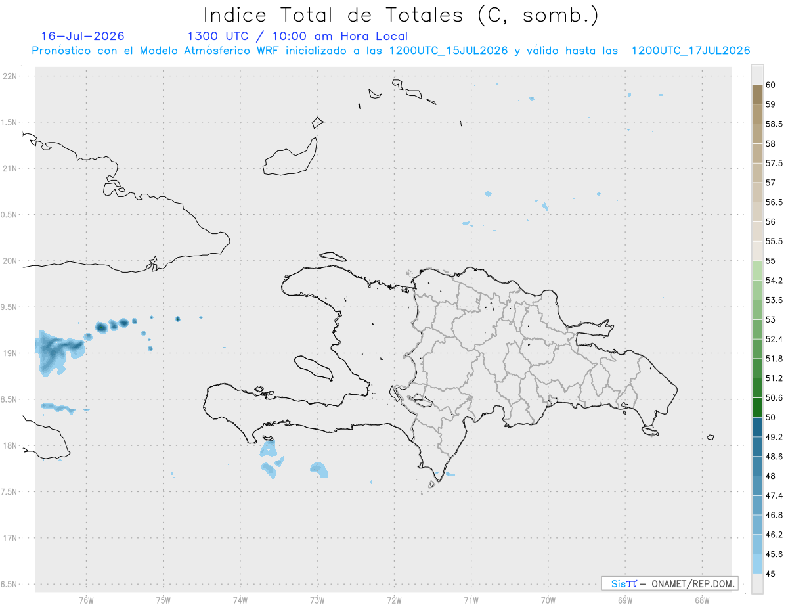Click the colorbar value 46.8

[x=774, y=515]
